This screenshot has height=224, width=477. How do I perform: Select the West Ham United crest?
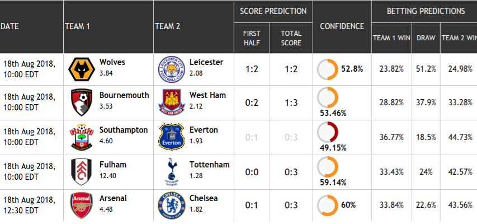click(172, 102)
